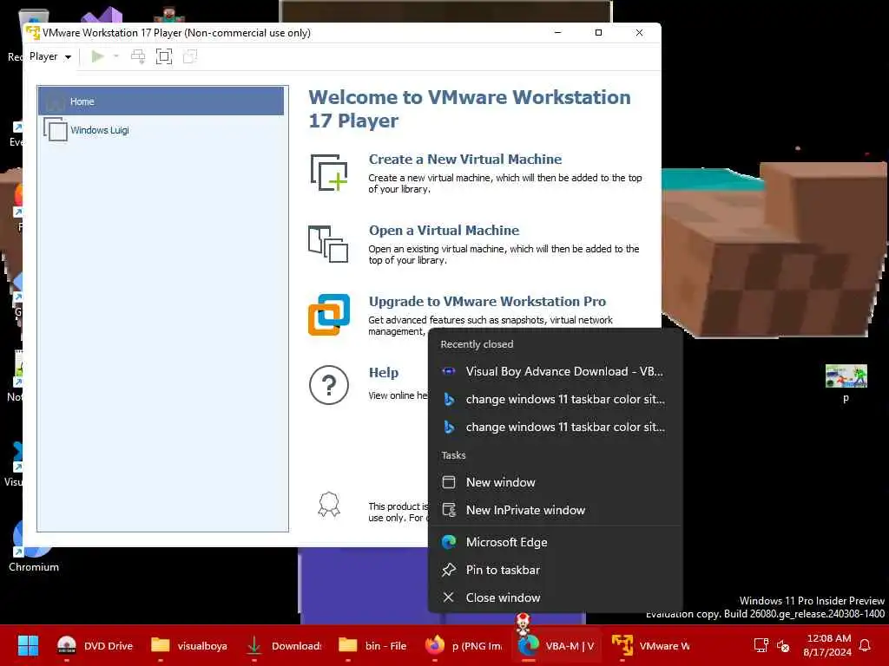Open the Create a New Virtual Machine link
The width and height of the screenshot is (889, 666).
point(465,160)
